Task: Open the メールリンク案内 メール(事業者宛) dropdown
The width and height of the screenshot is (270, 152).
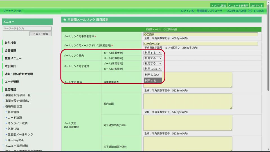Action: 153,53
